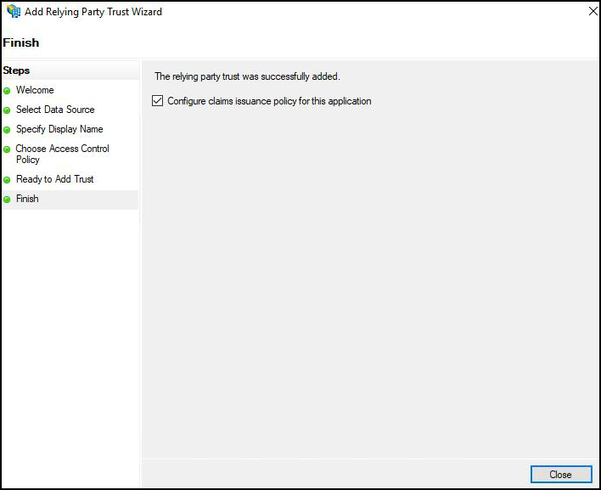Image resolution: width=601 pixels, height=490 pixels.
Task: Click the 'Add Relying Party Trust Wizard' title text
Action: (x=93, y=12)
